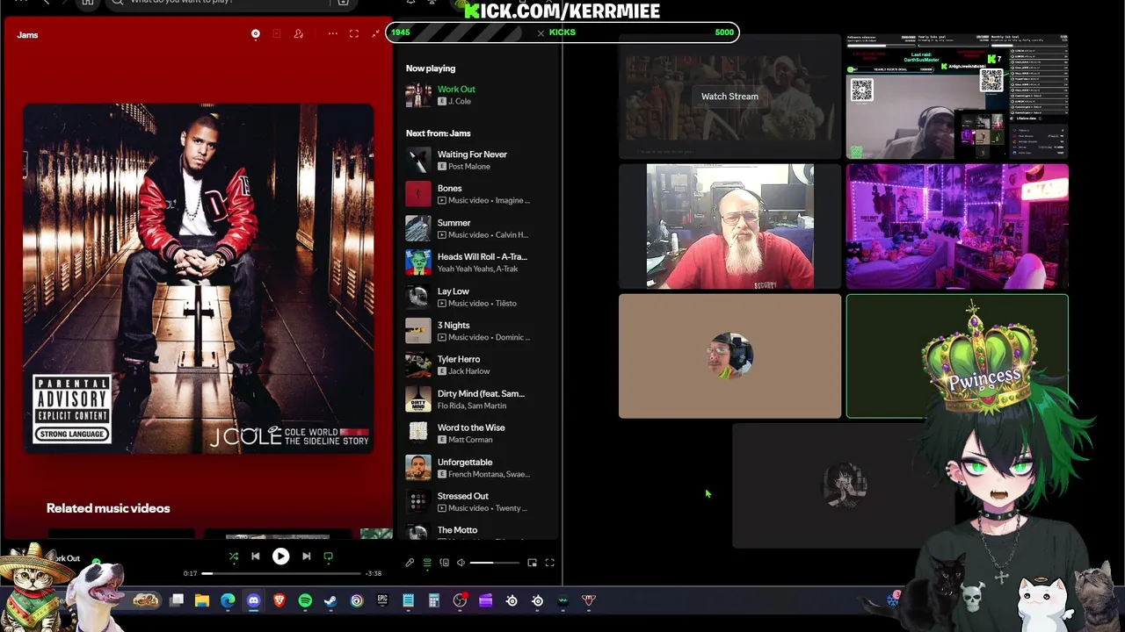Select the purple neon room stream tile

[x=957, y=226]
